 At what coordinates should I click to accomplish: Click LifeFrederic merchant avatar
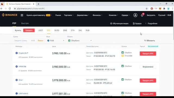pos(17,93)
